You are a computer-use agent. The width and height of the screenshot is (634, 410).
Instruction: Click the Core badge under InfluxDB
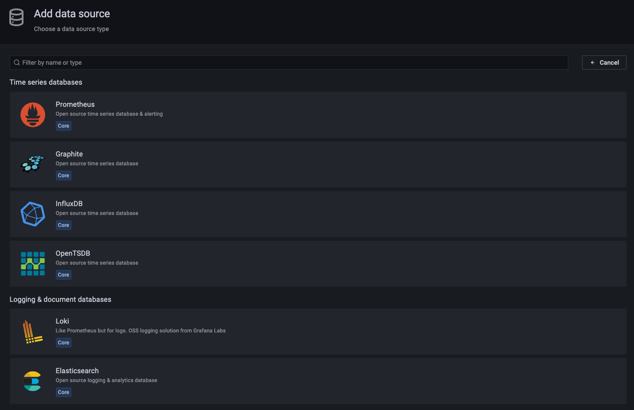tap(63, 225)
